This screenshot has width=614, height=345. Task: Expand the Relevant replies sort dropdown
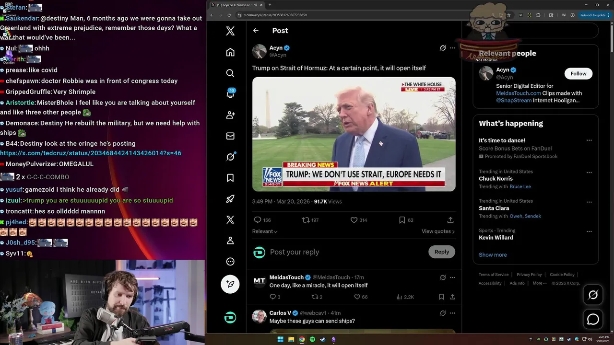[265, 231]
